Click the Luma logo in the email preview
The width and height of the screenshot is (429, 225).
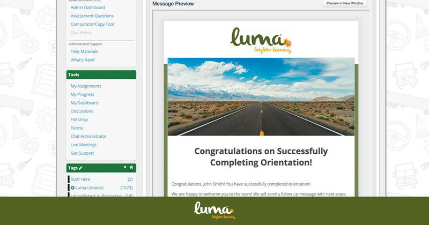click(261, 40)
